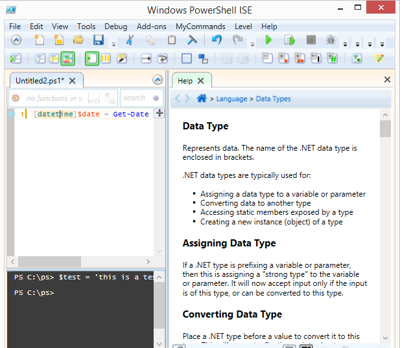The width and height of the screenshot is (400, 348).
Task: Collapse the script pane with the chevron
Action: coord(158,80)
